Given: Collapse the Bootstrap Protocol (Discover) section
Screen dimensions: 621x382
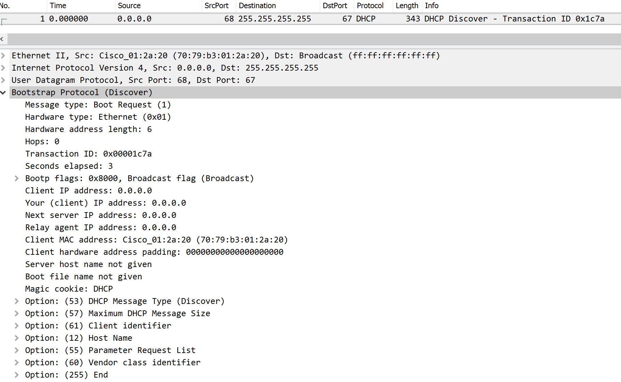Looking at the screenshot, I should (x=3, y=92).
